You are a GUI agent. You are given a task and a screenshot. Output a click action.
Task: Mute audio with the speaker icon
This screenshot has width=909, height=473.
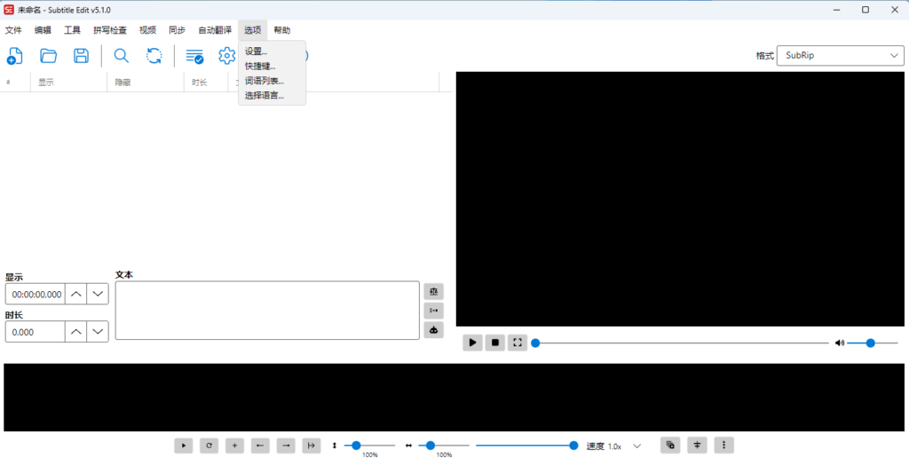point(839,343)
